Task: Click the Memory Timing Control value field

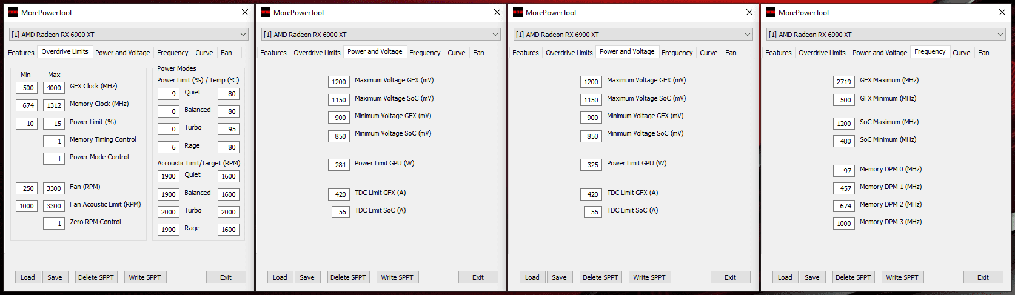Action: (x=54, y=141)
